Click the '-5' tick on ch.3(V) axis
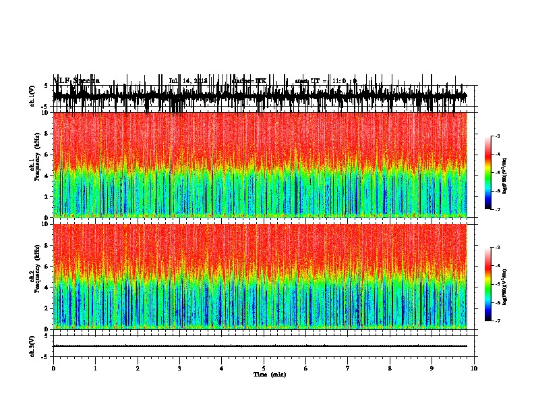Image resolution: width=534 pixels, height=413 pixels. pos(46,357)
